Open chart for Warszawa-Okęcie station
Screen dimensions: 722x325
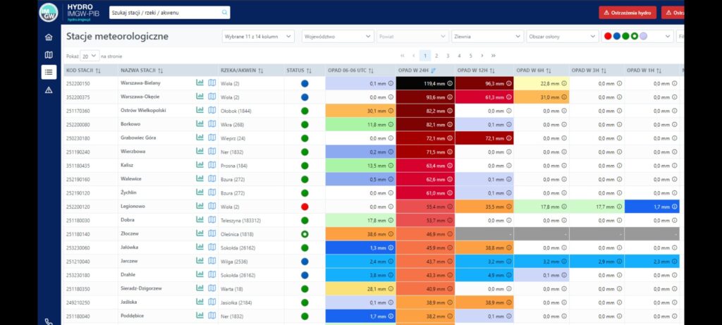tap(200, 97)
